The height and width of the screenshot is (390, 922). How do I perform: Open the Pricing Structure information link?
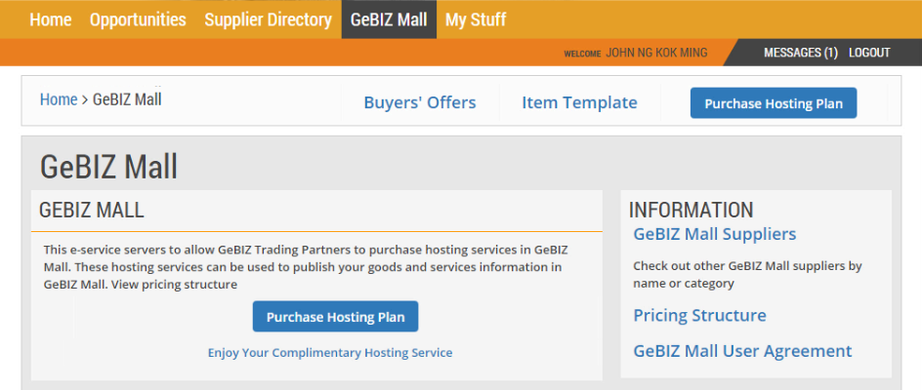699,315
